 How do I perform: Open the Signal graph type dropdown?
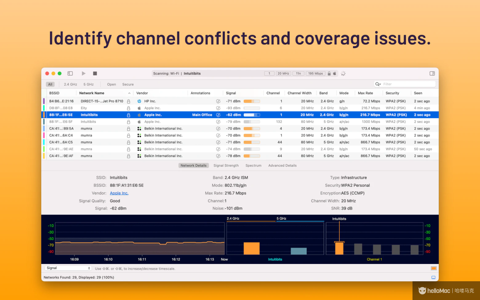point(68,268)
